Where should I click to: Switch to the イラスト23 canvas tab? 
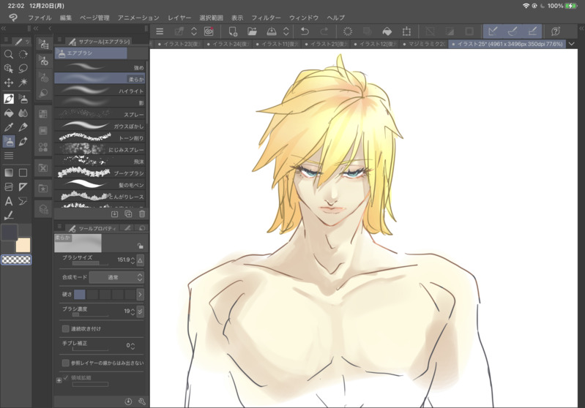click(179, 44)
